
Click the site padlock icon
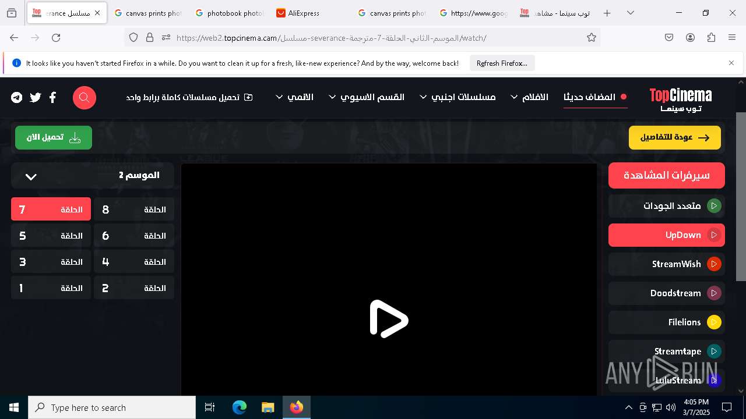click(x=150, y=38)
